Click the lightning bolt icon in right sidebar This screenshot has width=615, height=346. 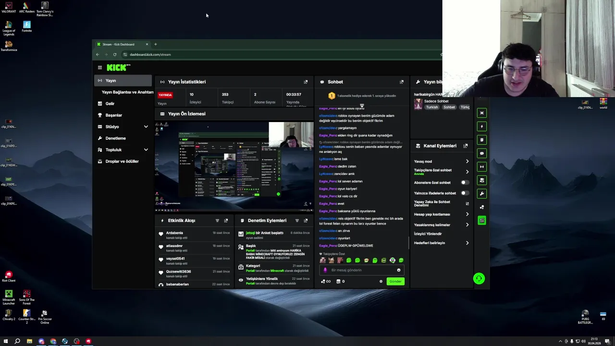click(482, 126)
